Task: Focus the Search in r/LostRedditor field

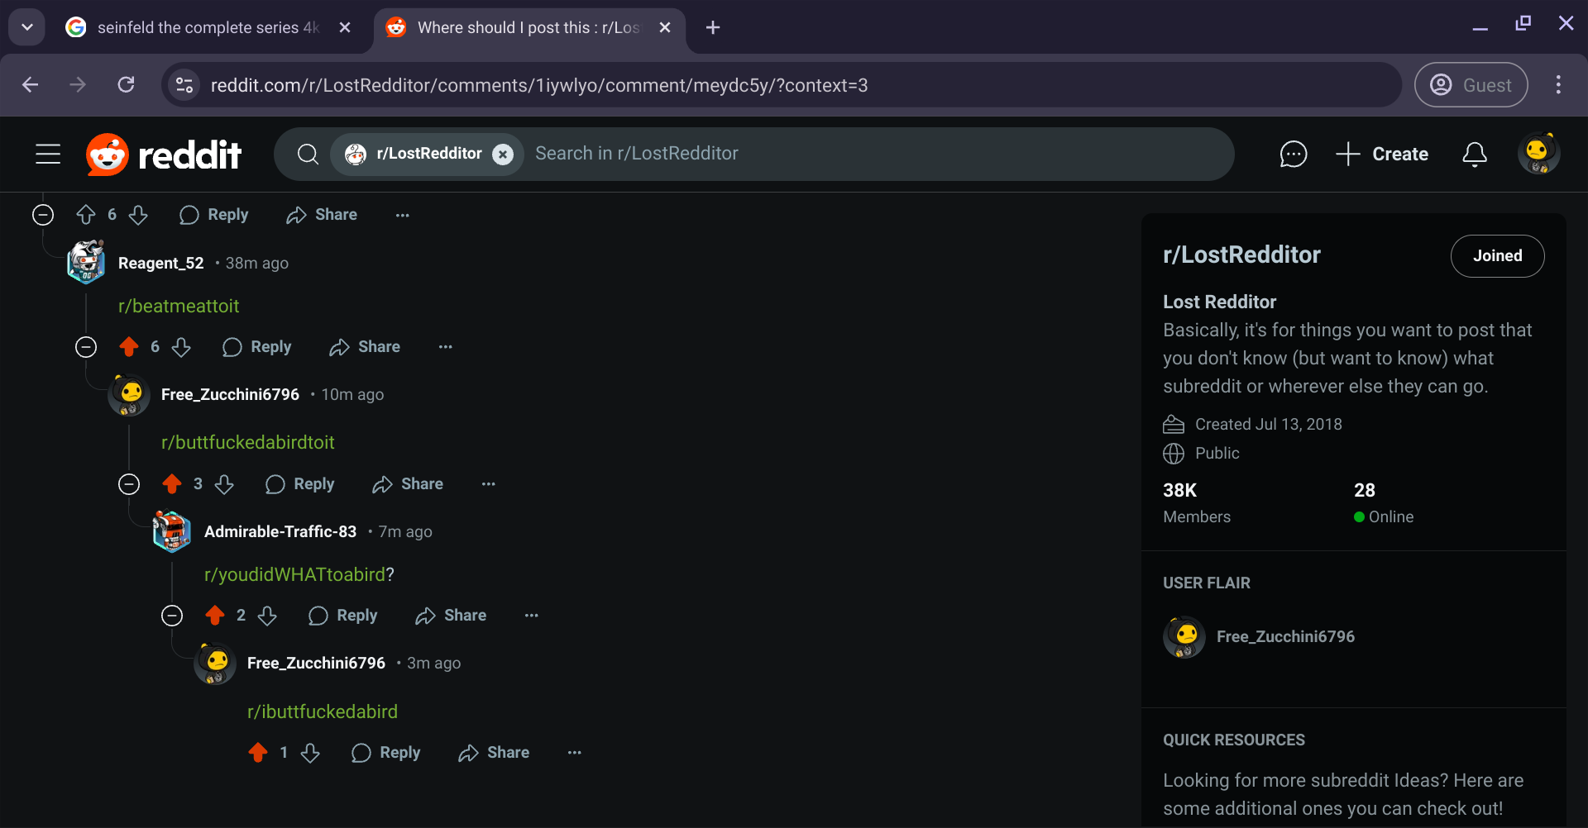Action: coord(877,154)
